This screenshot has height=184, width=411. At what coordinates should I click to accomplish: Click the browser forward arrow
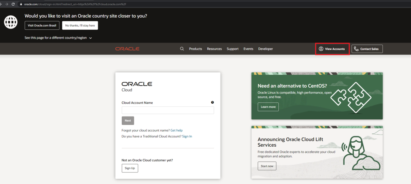pyautogui.click(x=7, y=4)
